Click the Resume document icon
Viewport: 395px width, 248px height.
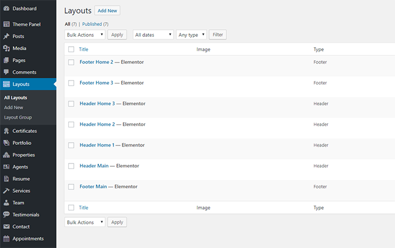pyautogui.click(x=6, y=179)
